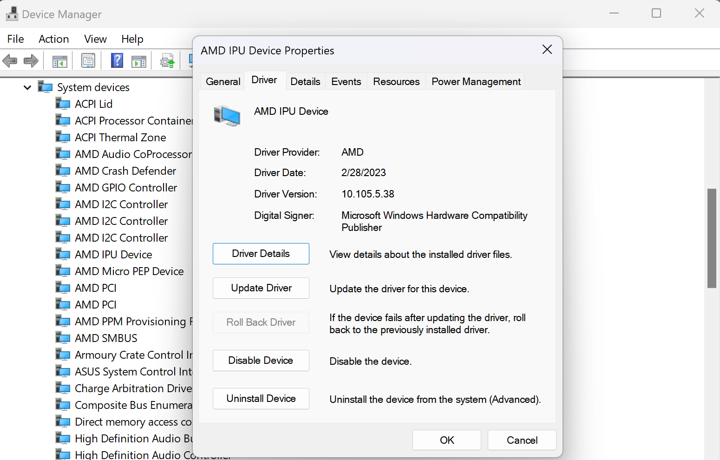This screenshot has height=460, width=720.
Task: Switch to the Resources tab
Action: pos(396,81)
